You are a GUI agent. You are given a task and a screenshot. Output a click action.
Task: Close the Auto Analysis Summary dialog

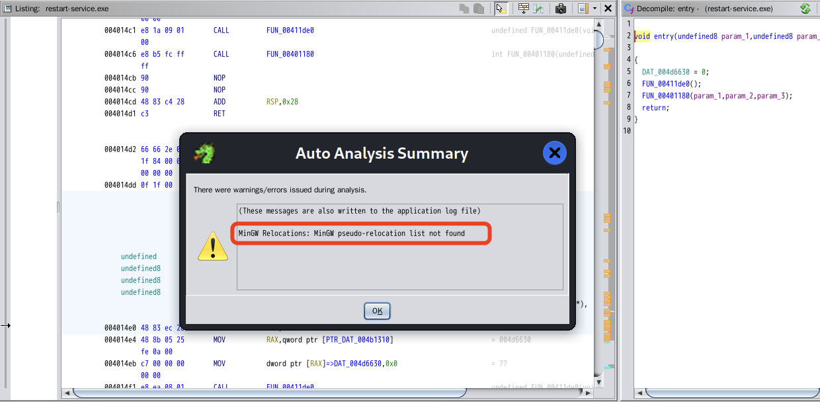[376, 311]
